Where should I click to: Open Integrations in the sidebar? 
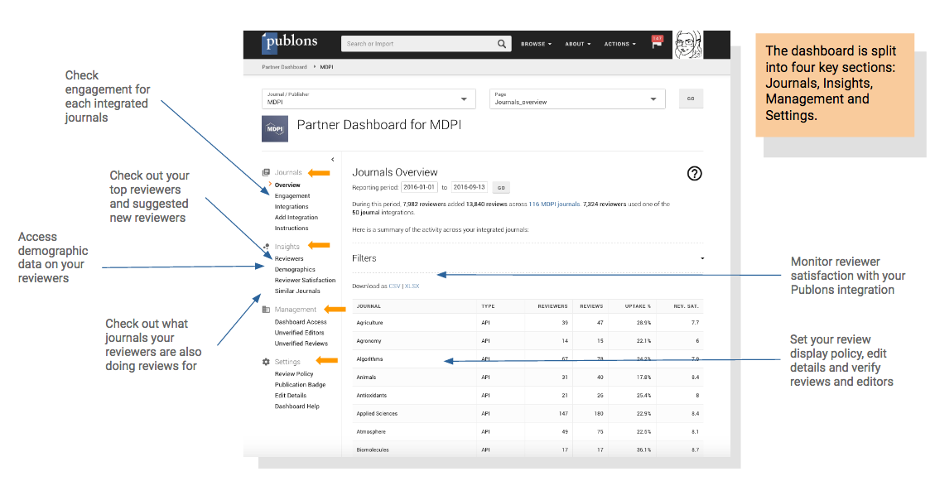(292, 206)
